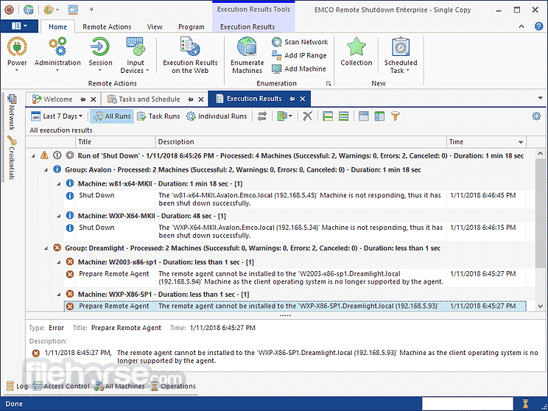Choose Add IP Range
548x411 pixels.
pos(299,55)
